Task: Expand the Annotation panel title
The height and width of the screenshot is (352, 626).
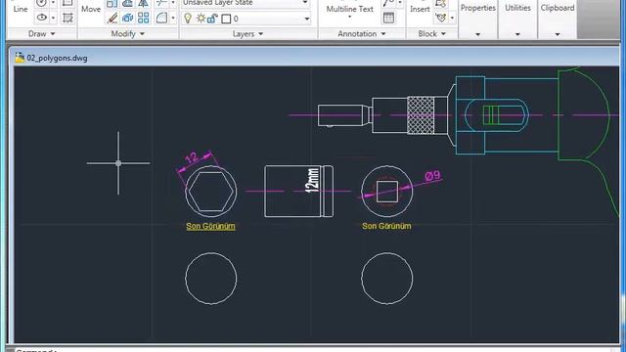Action: coord(362,34)
